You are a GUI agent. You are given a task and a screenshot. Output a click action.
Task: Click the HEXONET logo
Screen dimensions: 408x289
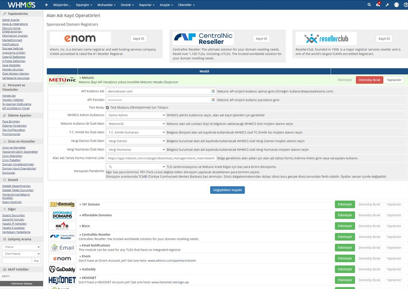click(x=62, y=280)
